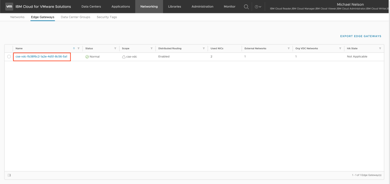Image resolution: width=390 pixels, height=184 pixels.
Task: Click the filter icon on Name column
Action: [78, 49]
